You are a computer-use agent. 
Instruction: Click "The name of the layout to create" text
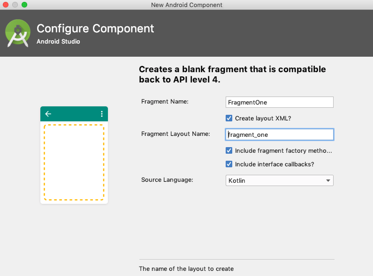pyautogui.click(x=186, y=269)
